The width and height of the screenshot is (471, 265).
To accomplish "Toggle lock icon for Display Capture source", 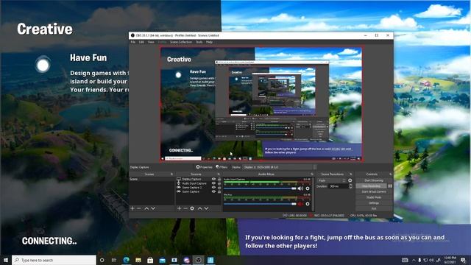I will click(x=219, y=179).
